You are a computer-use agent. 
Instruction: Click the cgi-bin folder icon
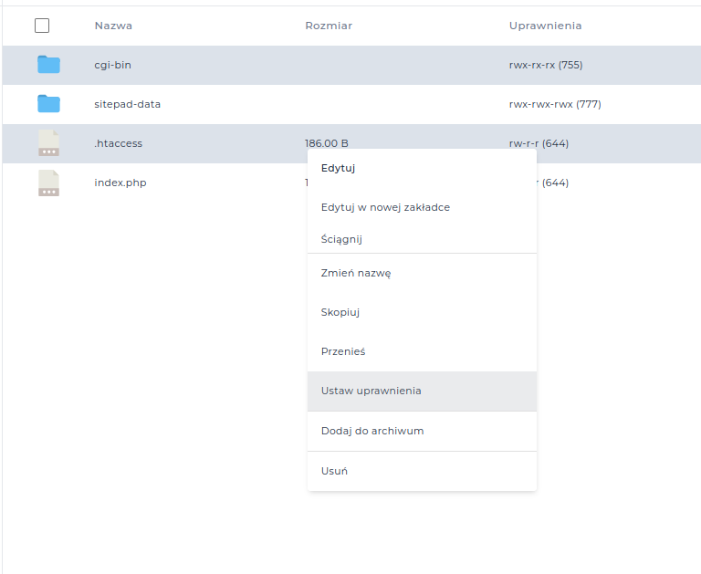pos(48,65)
